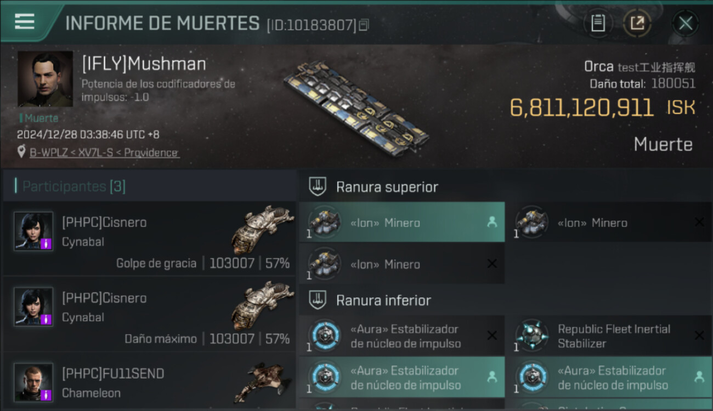The width and height of the screenshot is (713, 411).
Task: Click destroyed X on right «Ion» Minero
Action: [699, 222]
